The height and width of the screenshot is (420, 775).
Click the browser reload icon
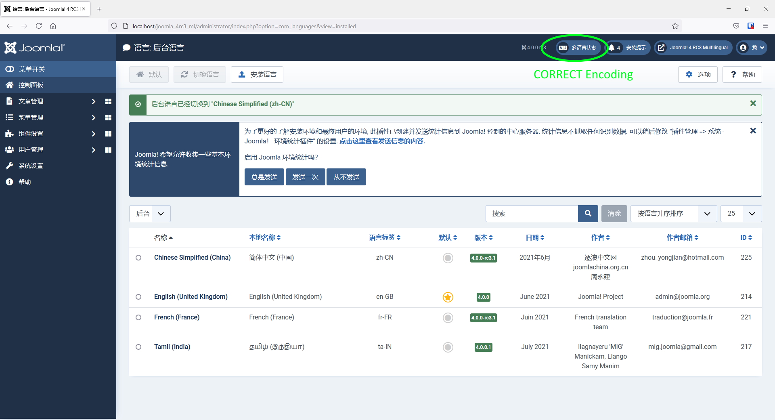(x=39, y=26)
